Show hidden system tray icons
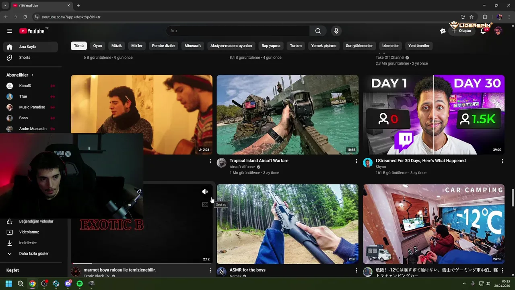Screen dimensions: 515x290 pos(464,284)
